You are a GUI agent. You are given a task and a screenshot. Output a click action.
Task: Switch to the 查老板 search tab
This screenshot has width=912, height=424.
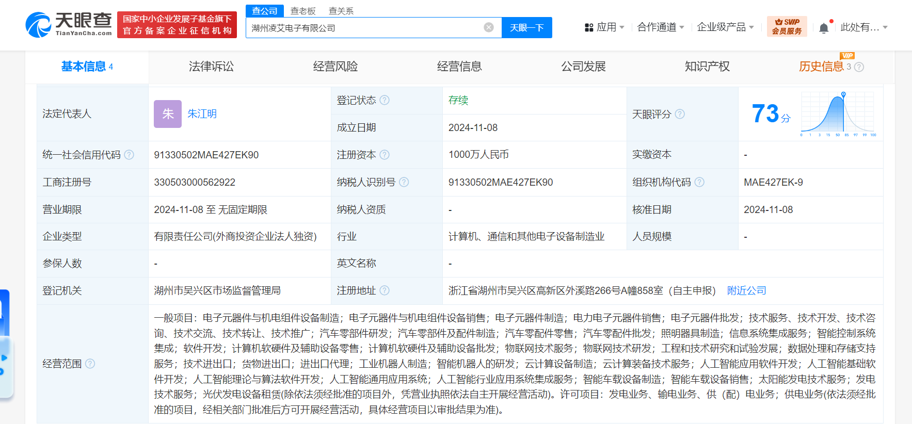pos(303,11)
